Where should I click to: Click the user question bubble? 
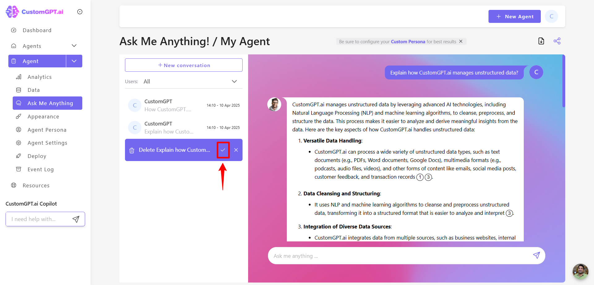coord(454,73)
